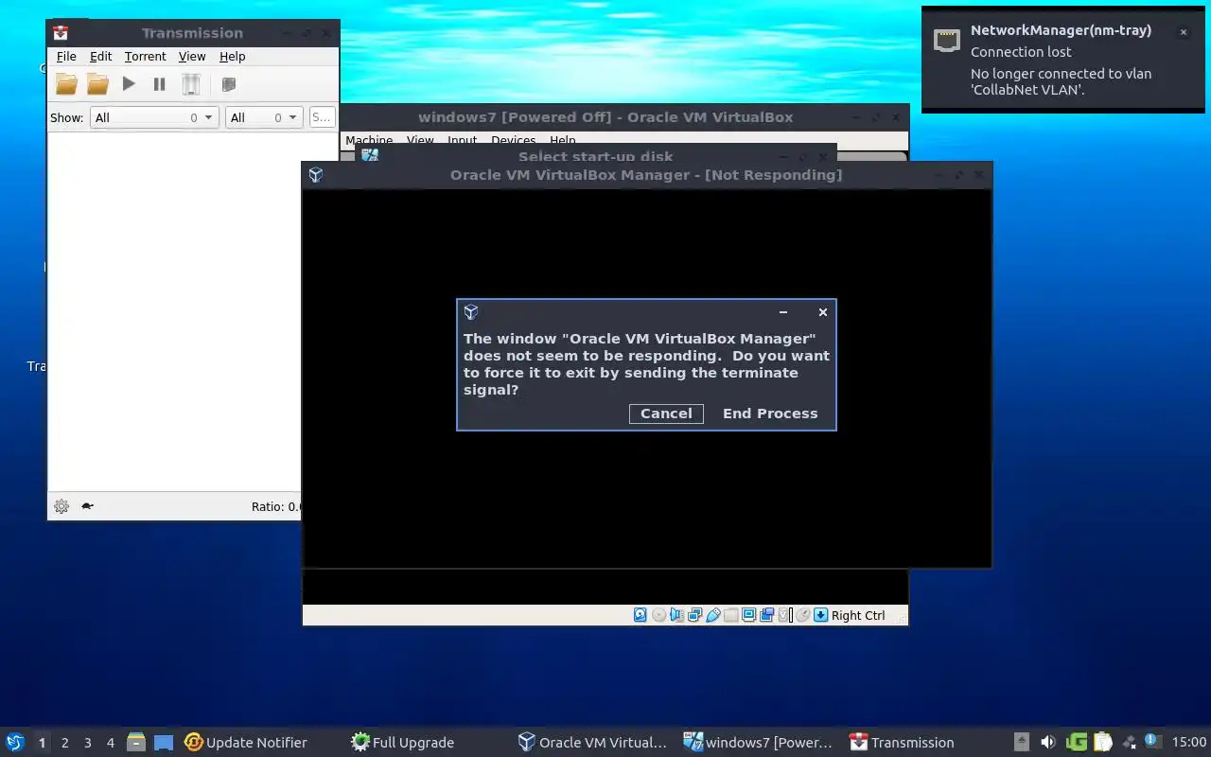Switch to Oracle VM VirtualBox taskbar entry

(593, 743)
